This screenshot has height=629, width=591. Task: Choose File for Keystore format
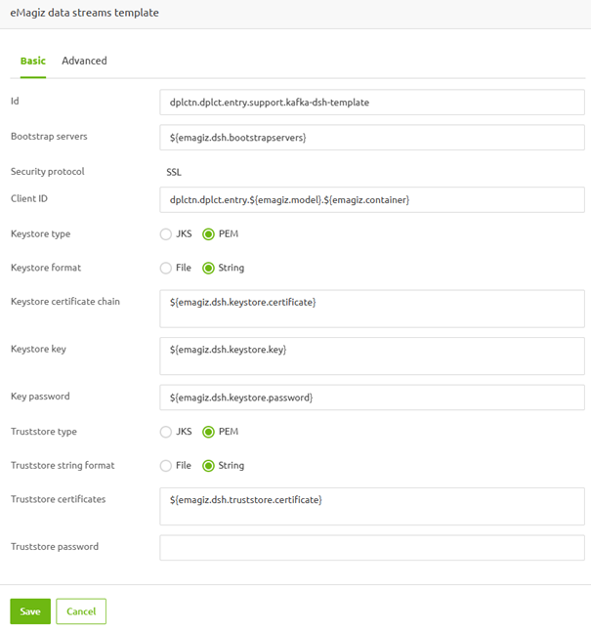(166, 268)
